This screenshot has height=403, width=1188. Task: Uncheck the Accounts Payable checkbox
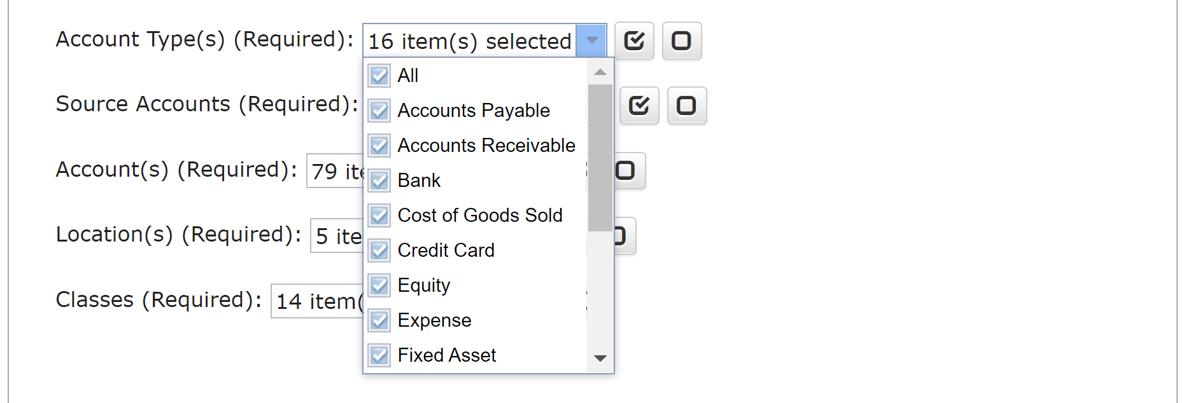pos(379,111)
